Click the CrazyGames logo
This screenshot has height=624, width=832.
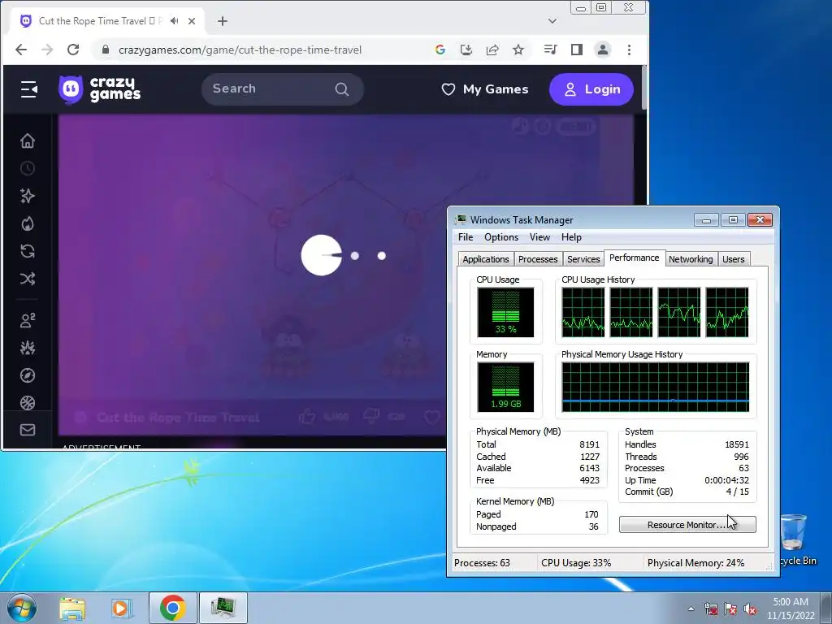pyautogui.click(x=100, y=89)
